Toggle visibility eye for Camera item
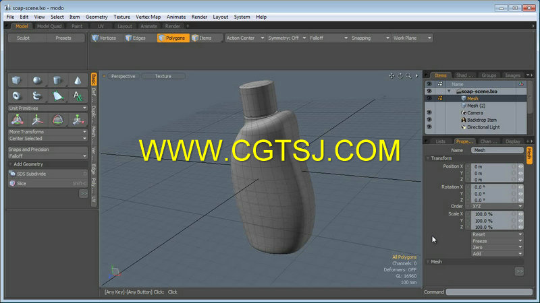This screenshot has height=303, width=540. coord(429,112)
